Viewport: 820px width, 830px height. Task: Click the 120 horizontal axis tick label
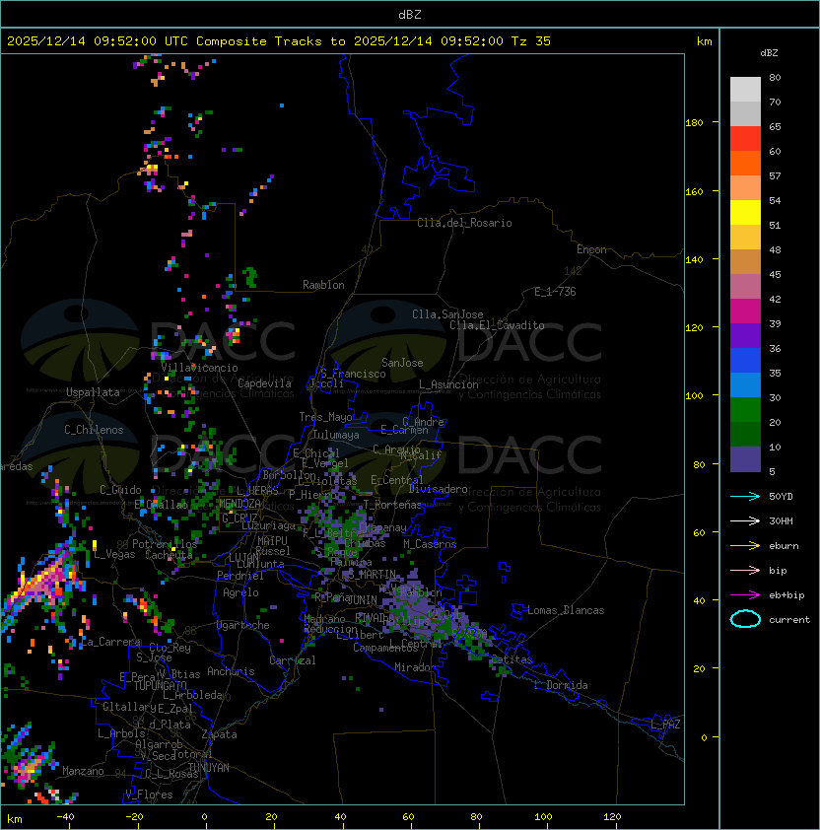tap(612, 816)
